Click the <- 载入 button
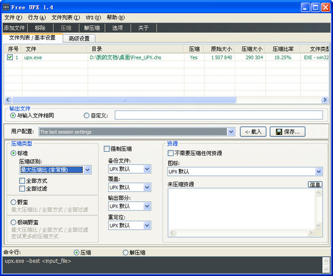 pos(253,132)
